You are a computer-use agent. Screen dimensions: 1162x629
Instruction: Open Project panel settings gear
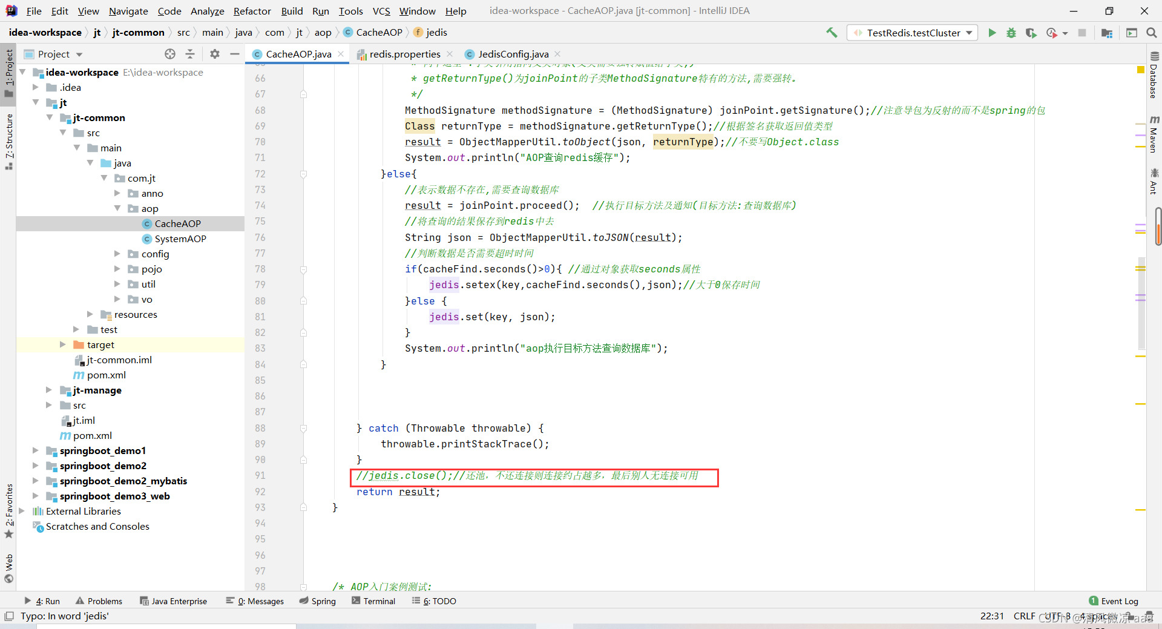215,54
